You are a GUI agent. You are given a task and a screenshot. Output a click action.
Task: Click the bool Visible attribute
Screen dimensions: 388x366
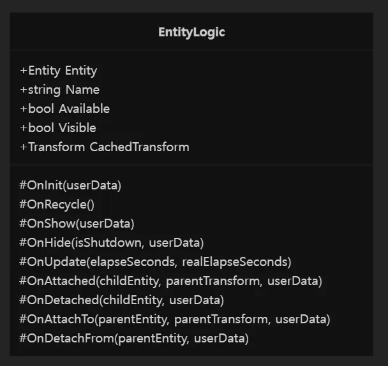[x=58, y=128]
